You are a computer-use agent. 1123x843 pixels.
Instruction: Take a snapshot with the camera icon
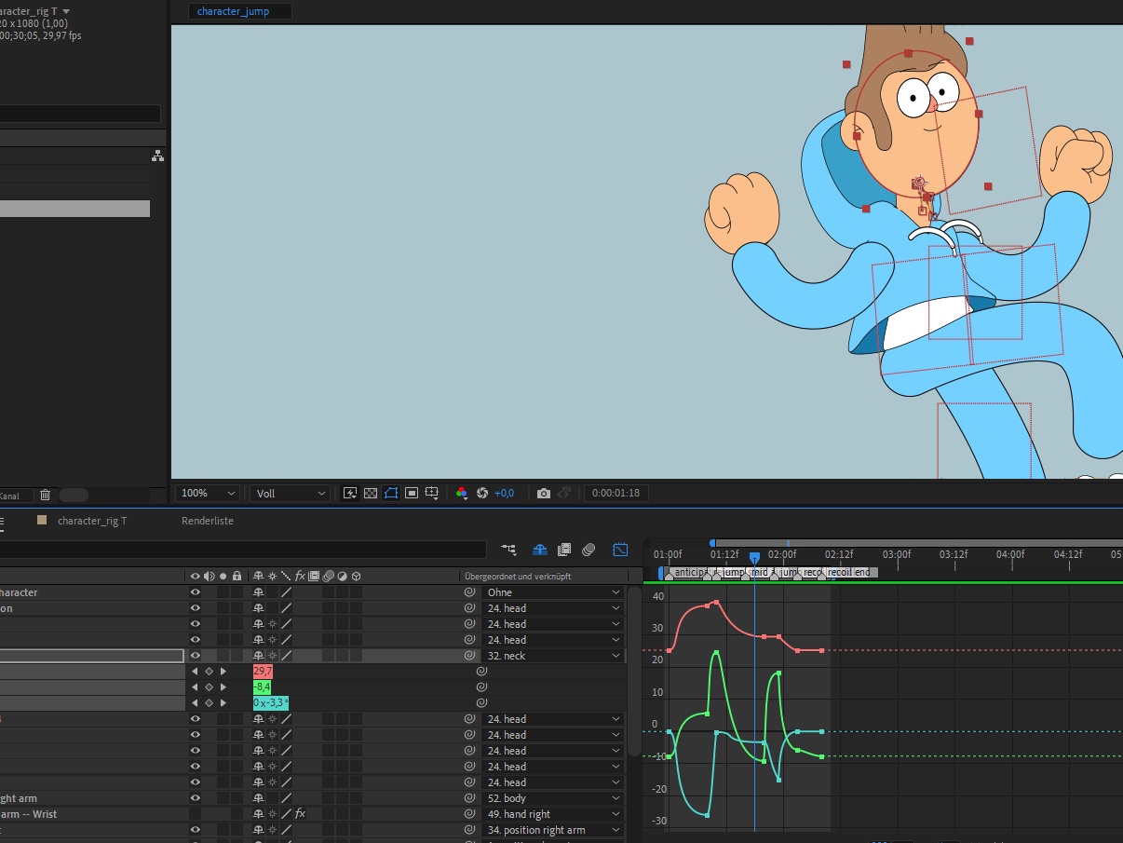tap(544, 493)
